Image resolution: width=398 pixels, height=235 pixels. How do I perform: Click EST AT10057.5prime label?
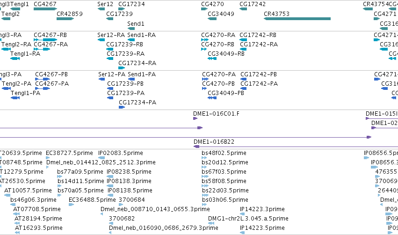[x=28, y=191]
